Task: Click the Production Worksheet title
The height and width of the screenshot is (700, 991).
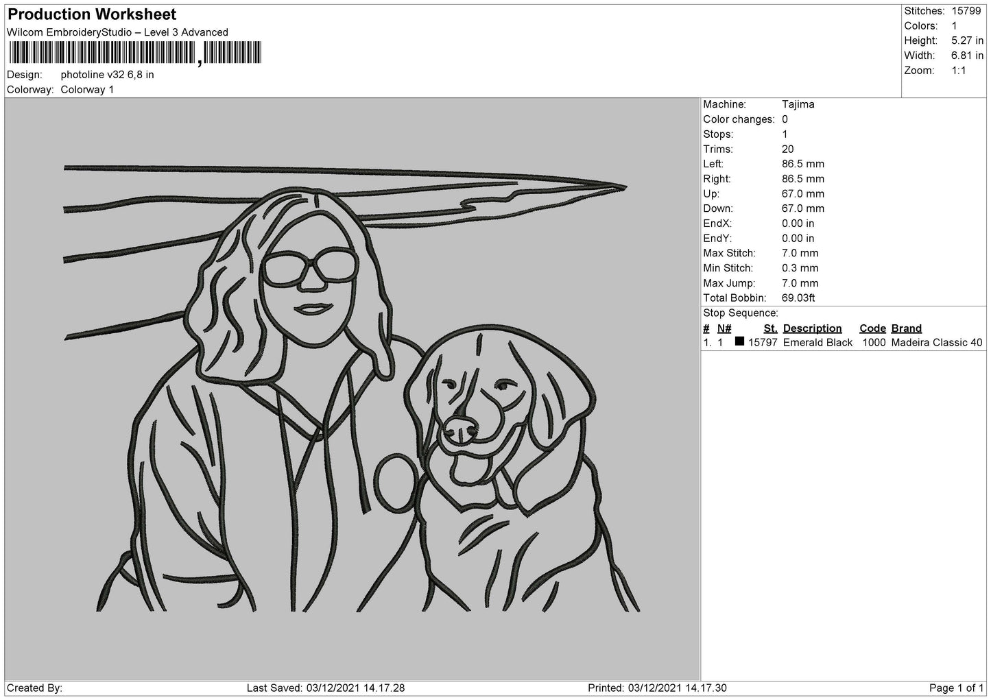Action: (x=92, y=14)
